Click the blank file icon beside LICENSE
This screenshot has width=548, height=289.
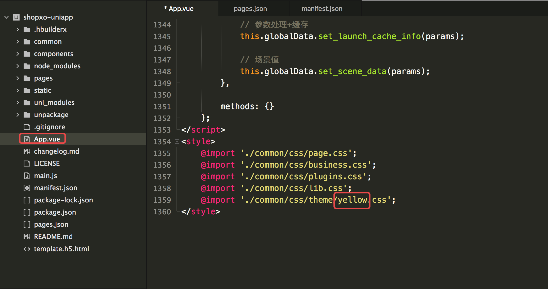click(x=27, y=164)
